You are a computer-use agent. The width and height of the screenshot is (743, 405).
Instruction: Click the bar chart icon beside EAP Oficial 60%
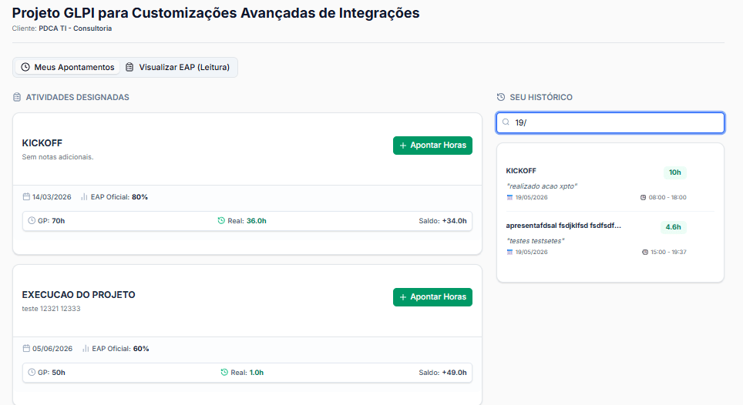(86, 348)
